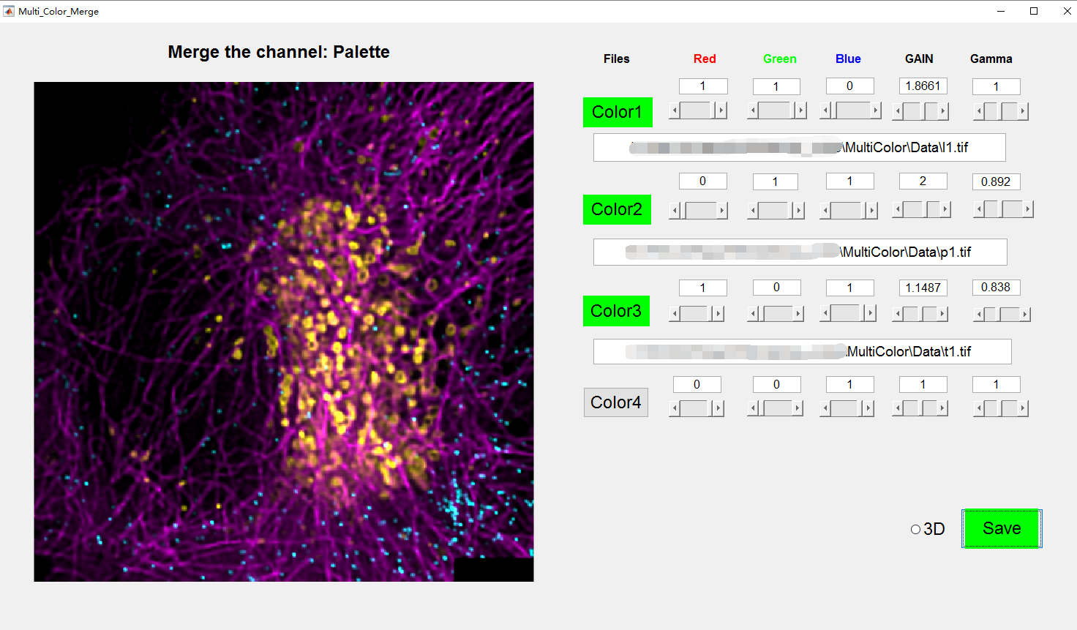Click Color4 Gamma slider left arrow
Image resolution: width=1077 pixels, height=630 pixels.
[x=979, y=408]
